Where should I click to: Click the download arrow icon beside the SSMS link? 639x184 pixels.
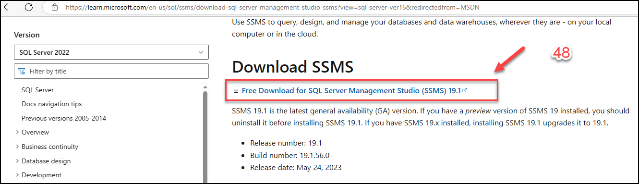(236, 90)
